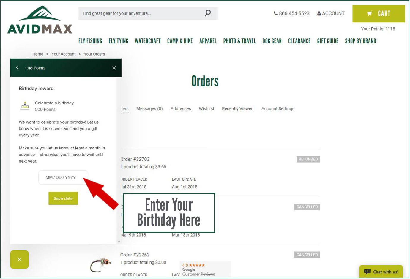This screenshot has height=279, width=410.
Task: Open the FLY FISHING menu
Action: pos(90,41)
